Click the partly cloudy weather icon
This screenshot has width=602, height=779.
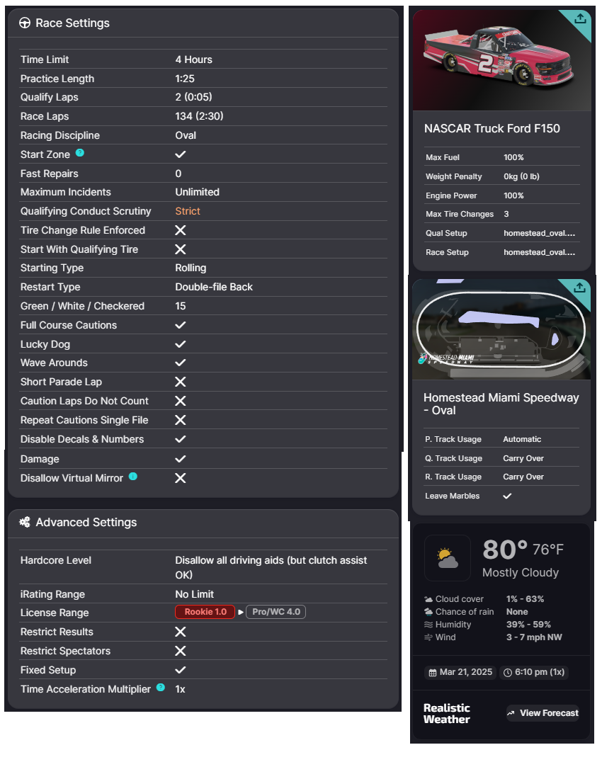(x=448, y=558)
